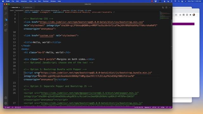Open the Code application menu
The image size is (203, 114).
pyautogui.click(x=8, y=1)
